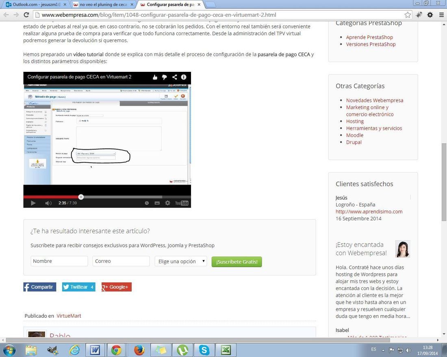
Task: Click the bug extension icon in toolbar
Action: pos(419,15)
